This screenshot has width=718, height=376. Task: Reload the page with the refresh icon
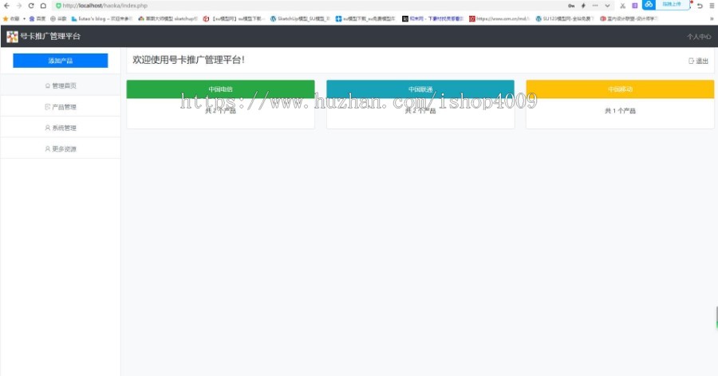coord(30,6)
